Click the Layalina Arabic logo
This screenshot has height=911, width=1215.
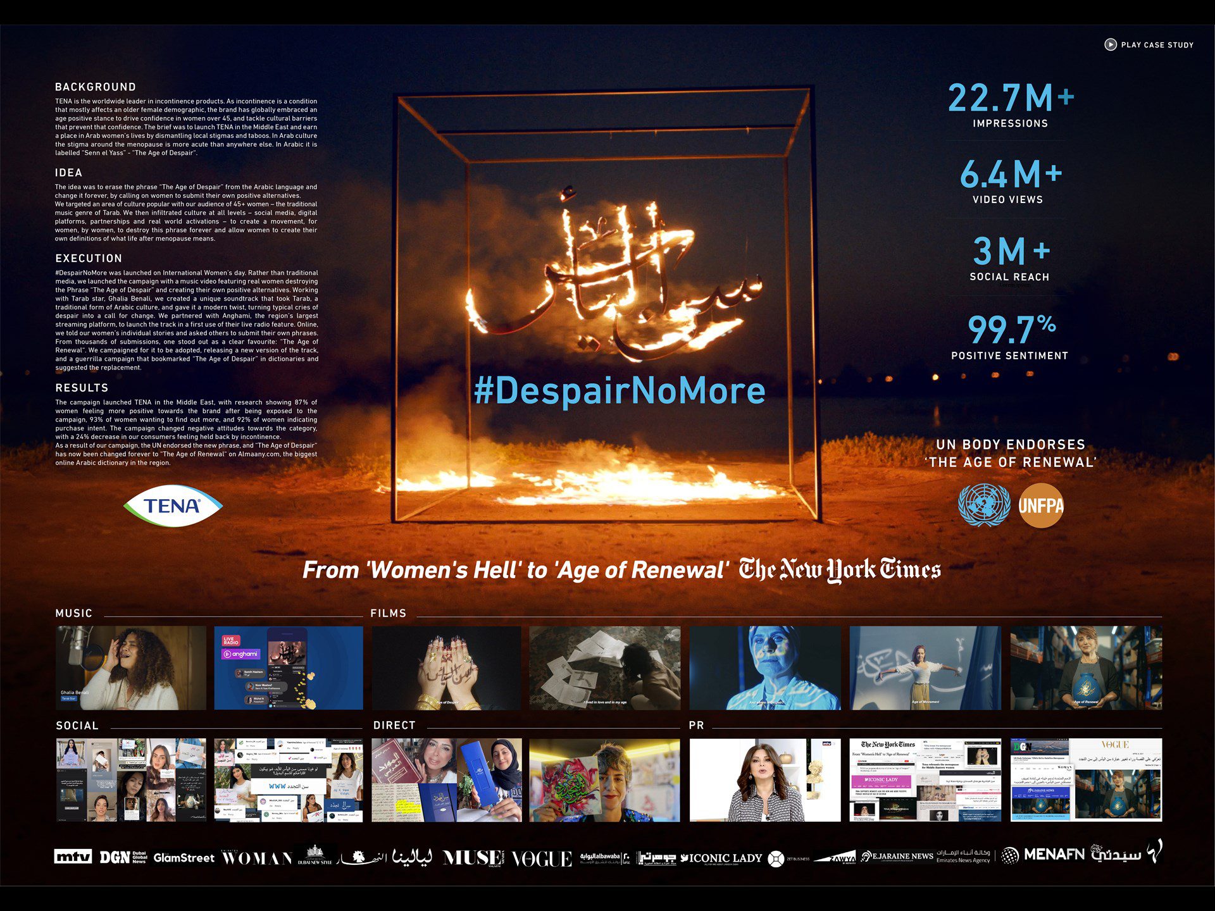click(x=412, y=857)
